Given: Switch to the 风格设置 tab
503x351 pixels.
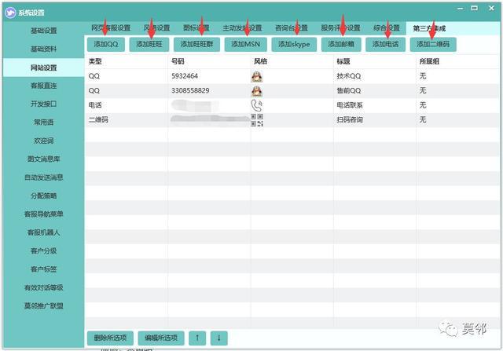Looking at the screenshot, I should coord(156,28).
